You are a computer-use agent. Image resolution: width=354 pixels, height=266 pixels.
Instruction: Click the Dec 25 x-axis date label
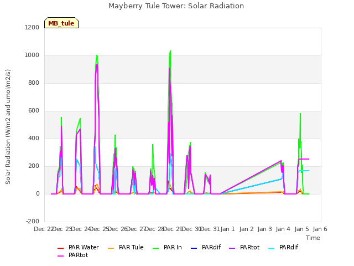[x=100, y=229]
